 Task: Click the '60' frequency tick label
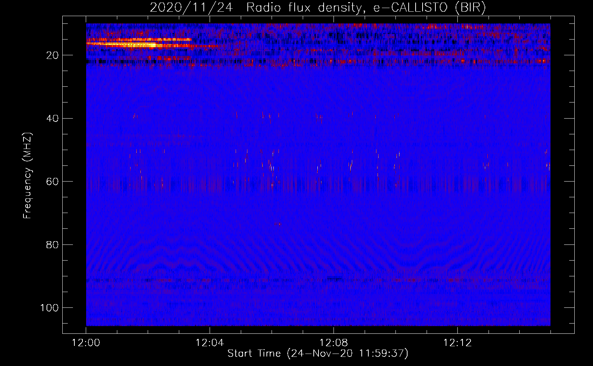pos(52,182)
